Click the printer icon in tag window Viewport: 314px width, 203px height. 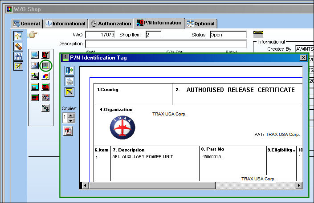pos(69,81)
